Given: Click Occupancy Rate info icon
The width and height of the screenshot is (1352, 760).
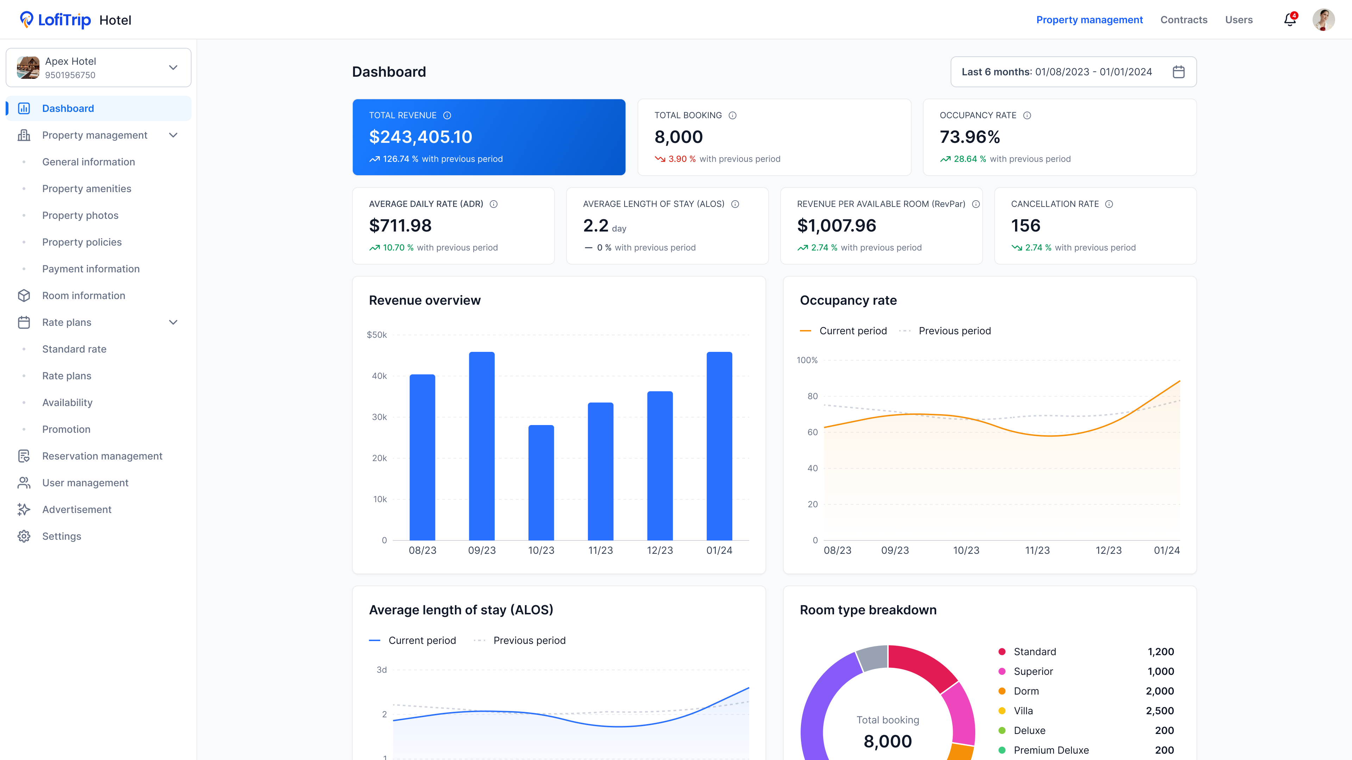Looking at the screenshot, I should (x=1027, y=115).
